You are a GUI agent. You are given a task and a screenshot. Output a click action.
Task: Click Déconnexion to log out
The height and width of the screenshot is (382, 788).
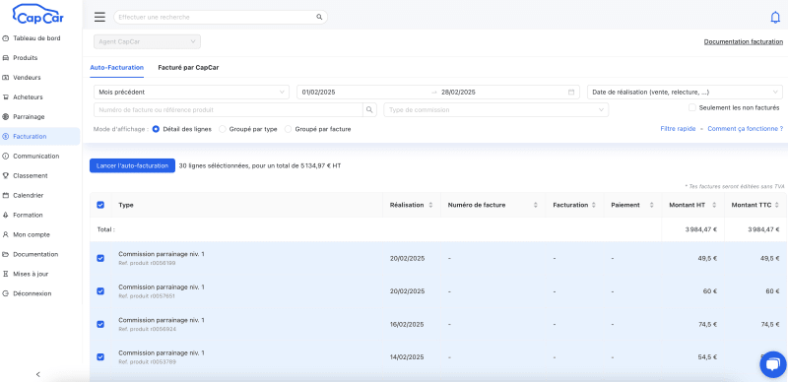point(33,293)
